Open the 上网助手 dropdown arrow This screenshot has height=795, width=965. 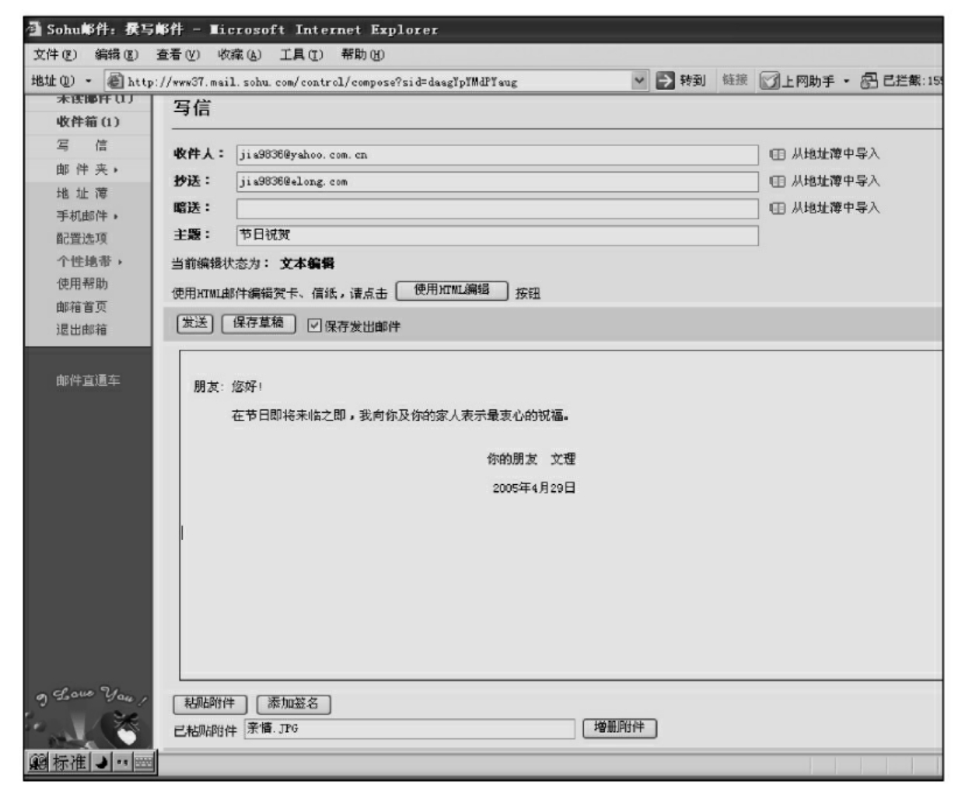[x=846, y=82]
